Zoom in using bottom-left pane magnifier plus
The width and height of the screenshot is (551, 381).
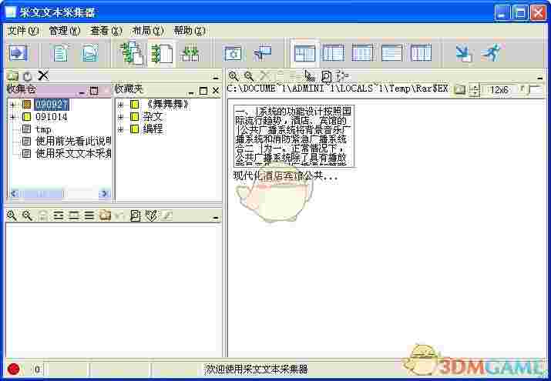[x=12, y=216]
